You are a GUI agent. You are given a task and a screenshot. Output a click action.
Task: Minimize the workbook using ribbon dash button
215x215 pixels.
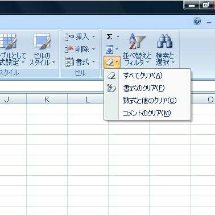tap(209, 23)
